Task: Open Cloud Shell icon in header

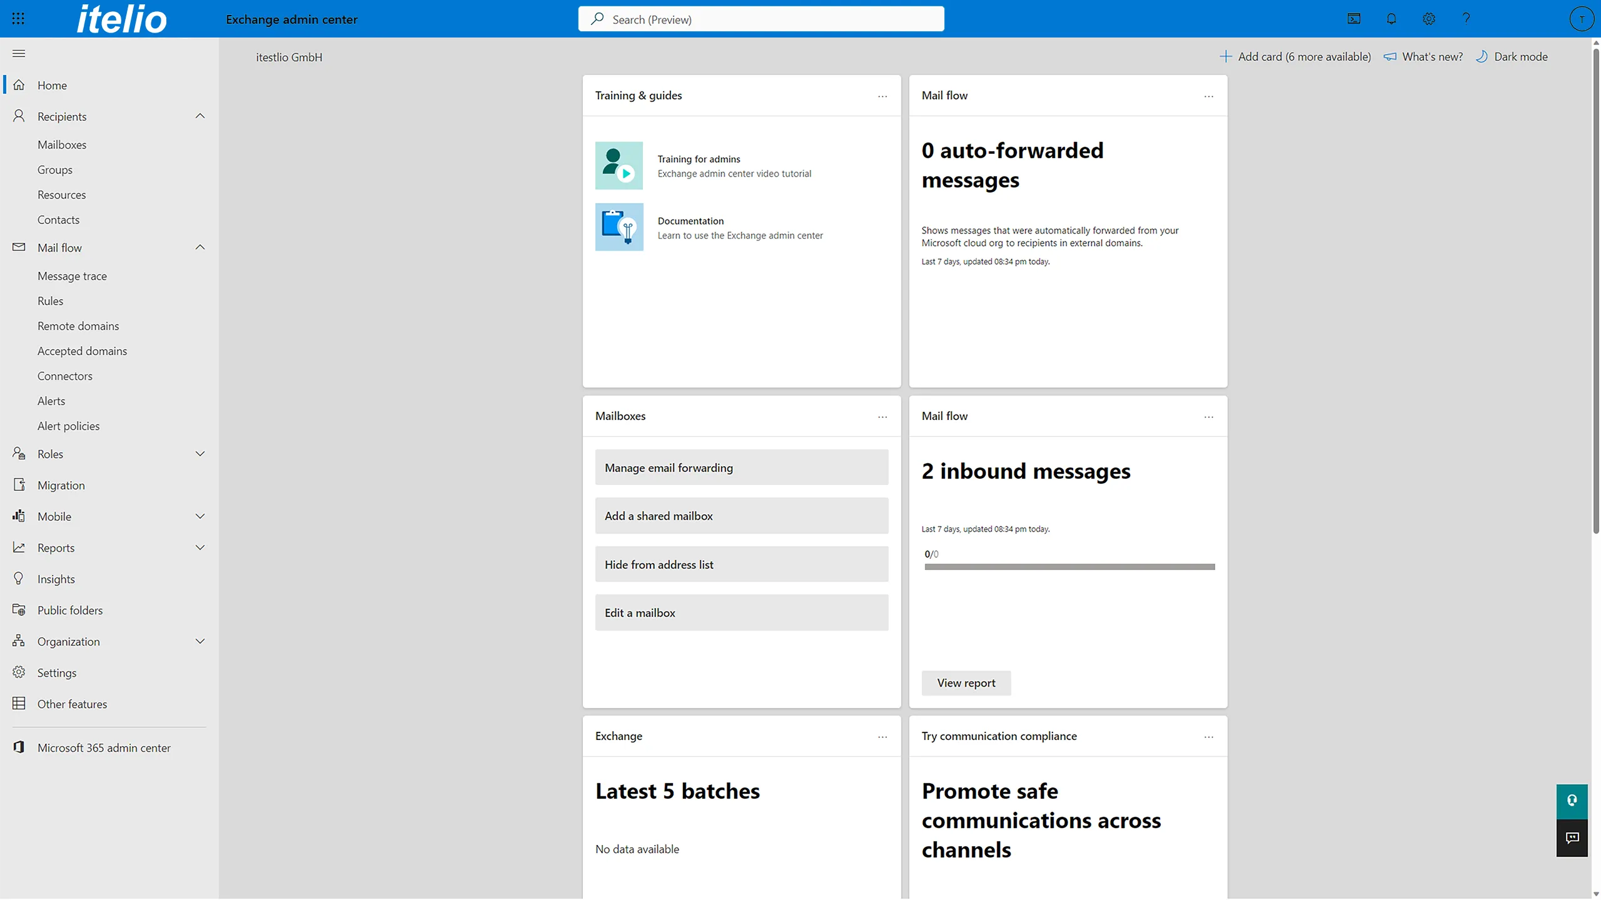Action: (x=1353, y=19)
